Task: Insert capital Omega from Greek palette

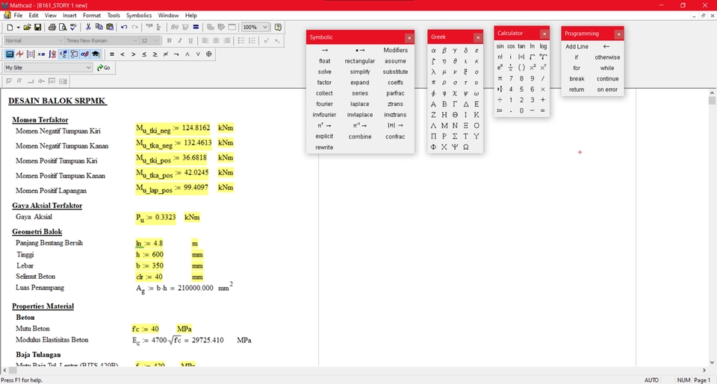Action: pyautogui.click(x=465, y=147)
